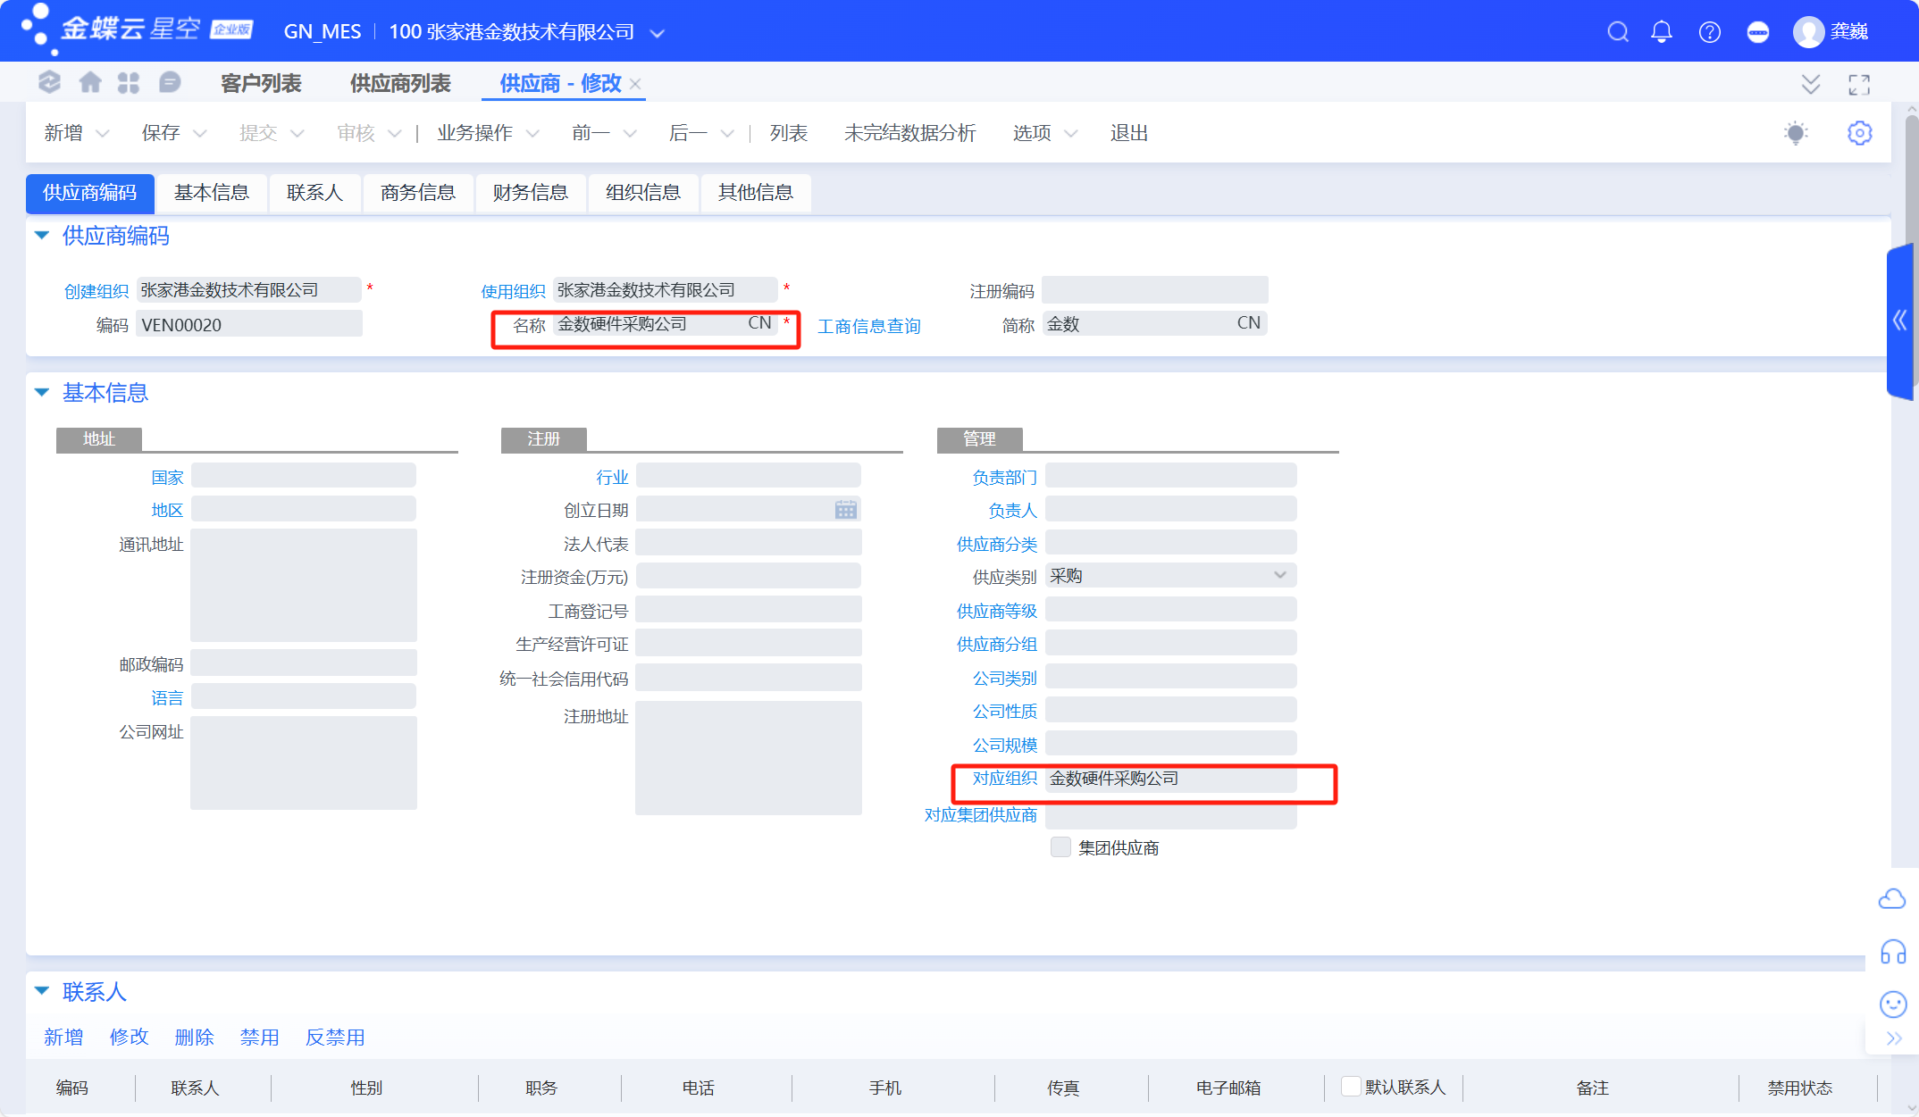Open the 供应商列表 tab
The width and height of the screenshot is (1919, 1117).
[399, 83]
